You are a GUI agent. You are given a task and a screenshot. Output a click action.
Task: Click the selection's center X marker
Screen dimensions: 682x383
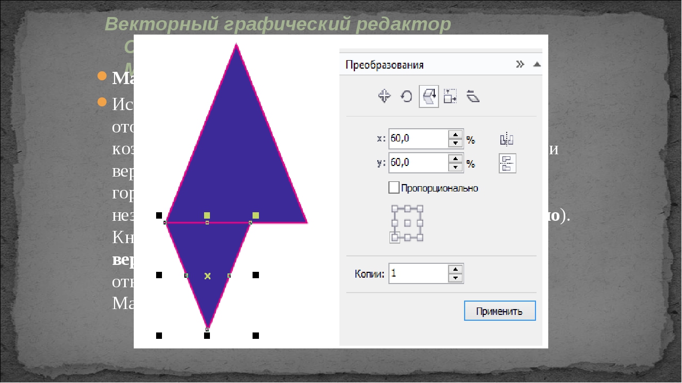(x=208, y=276)
